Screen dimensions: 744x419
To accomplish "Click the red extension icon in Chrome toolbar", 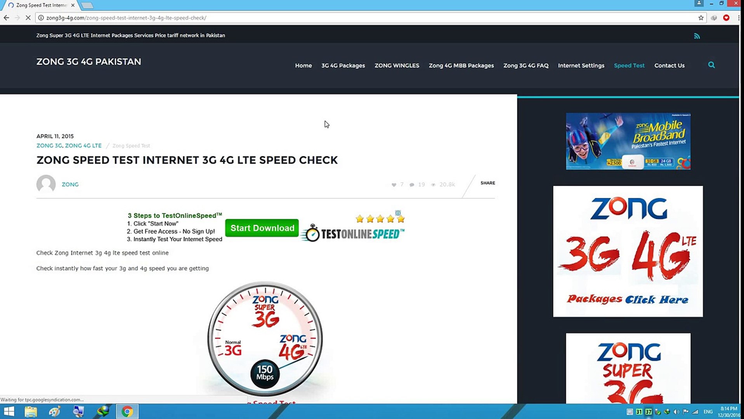I will tap(726, 18).
